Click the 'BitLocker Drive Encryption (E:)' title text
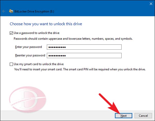This screenshot has height=121, width=155. [34, 11]
